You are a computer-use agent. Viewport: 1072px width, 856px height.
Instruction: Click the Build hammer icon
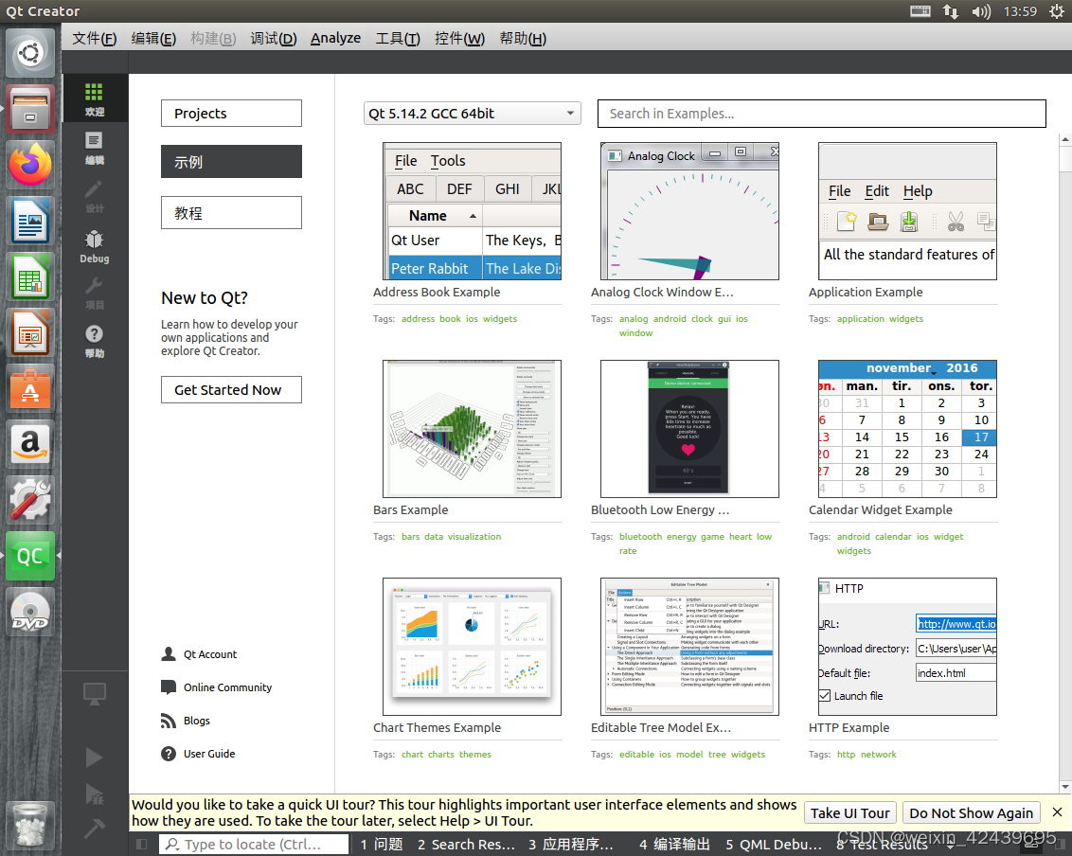pos(95,828)
